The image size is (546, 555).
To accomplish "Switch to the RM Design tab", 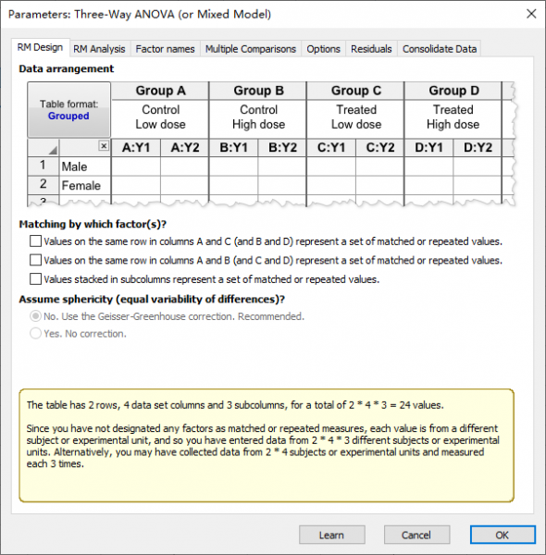I will (x=41, y=47).
